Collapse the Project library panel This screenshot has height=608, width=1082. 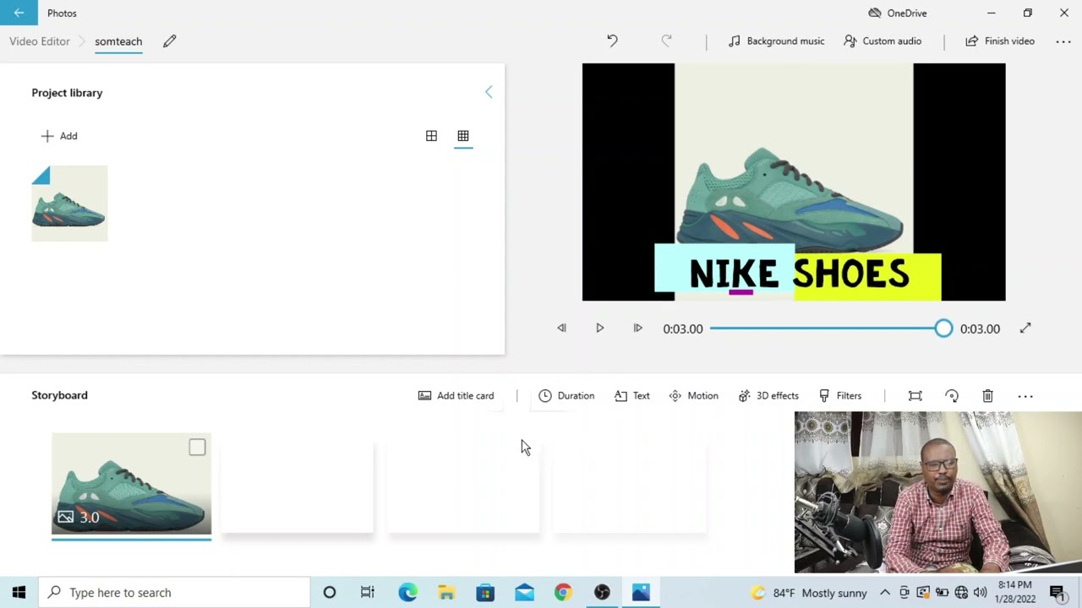[x=489, y=92]
